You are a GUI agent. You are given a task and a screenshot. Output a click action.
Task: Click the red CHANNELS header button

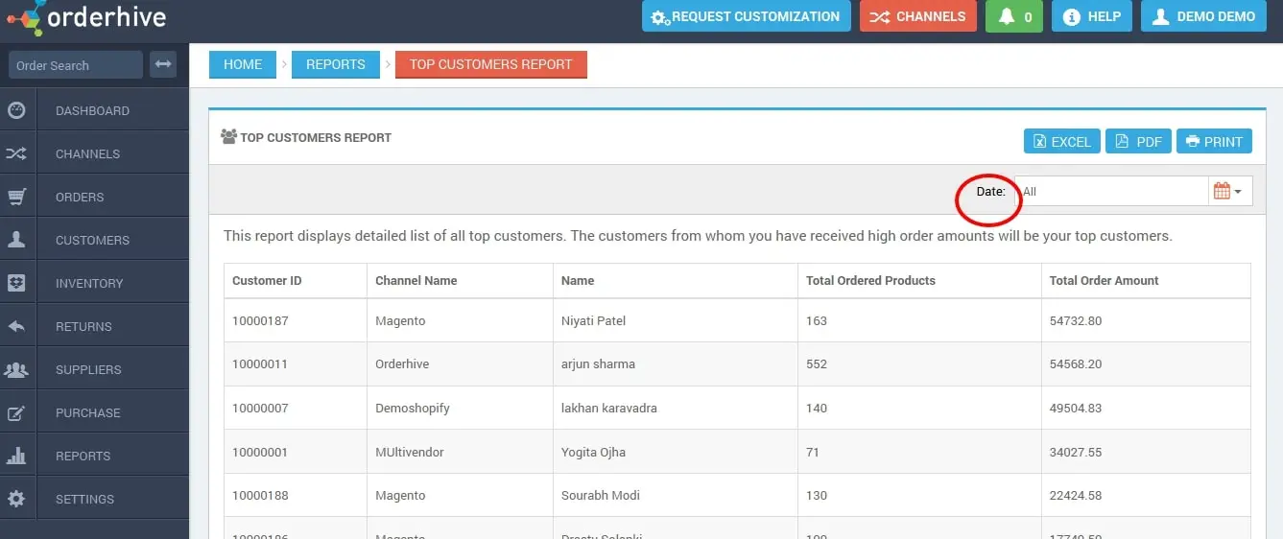918,16
